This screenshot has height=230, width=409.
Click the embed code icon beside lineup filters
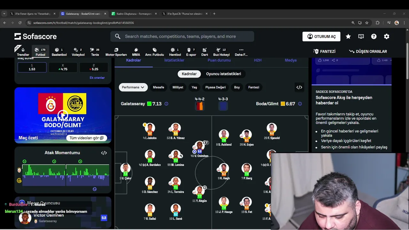pos(299,87)
